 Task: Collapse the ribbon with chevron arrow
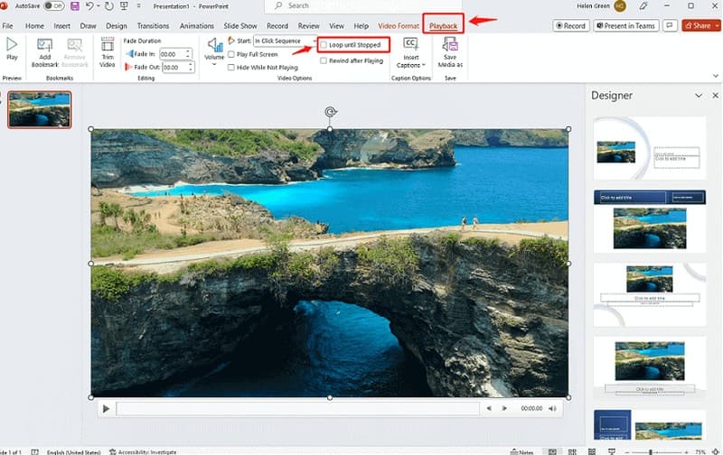tap(715, 76)
